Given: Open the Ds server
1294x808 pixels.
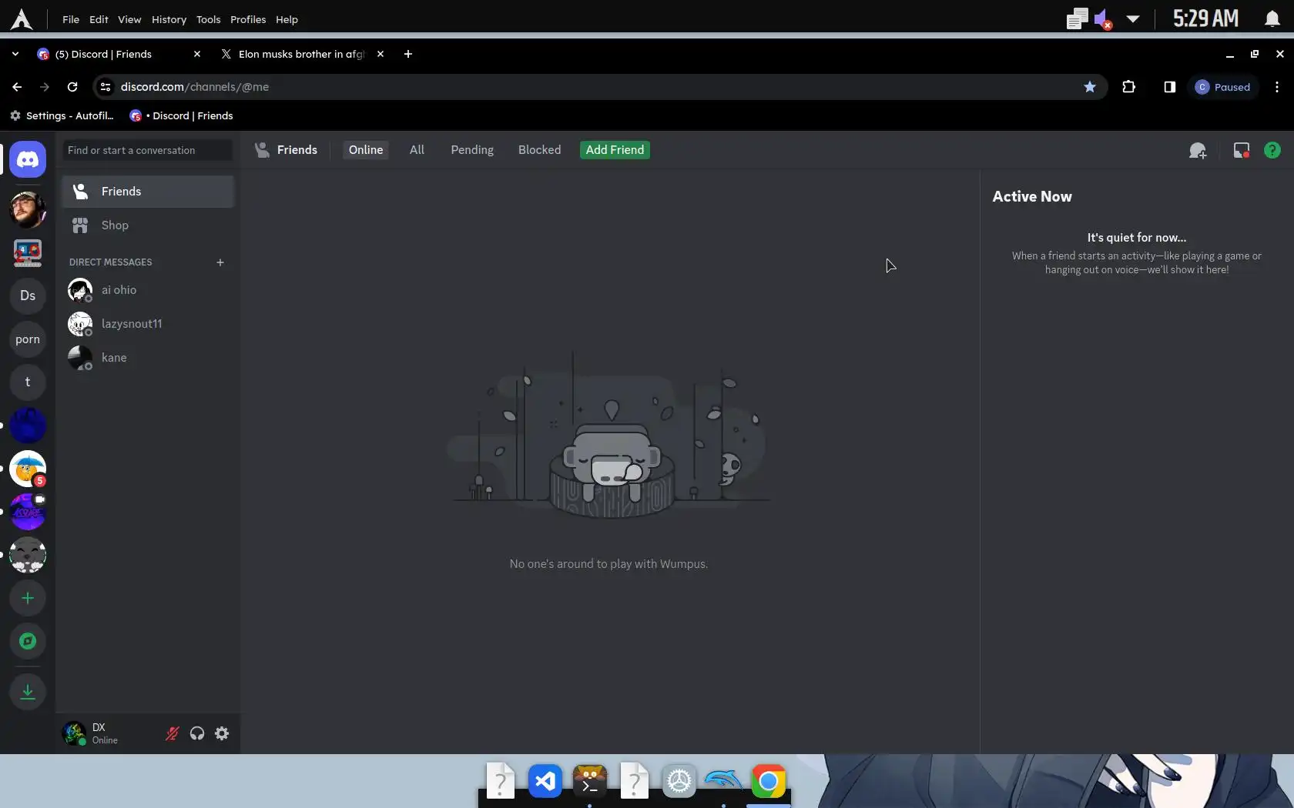Looking at the screenshot, I should click(28, 295).
